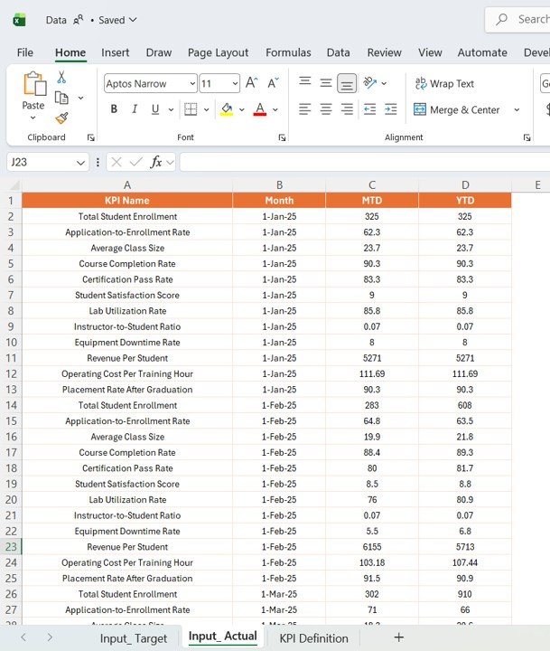This screenshot has height=651, width=550.
Task: Click the Center align icon
Action: [325, 109]
